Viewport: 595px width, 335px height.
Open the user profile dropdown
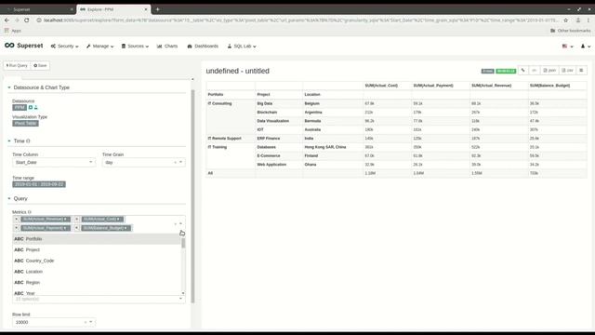(x=586, y=46)
